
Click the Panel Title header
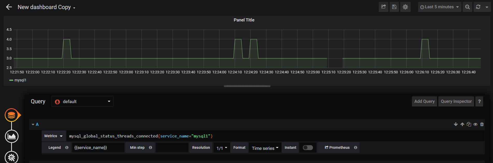244,20
